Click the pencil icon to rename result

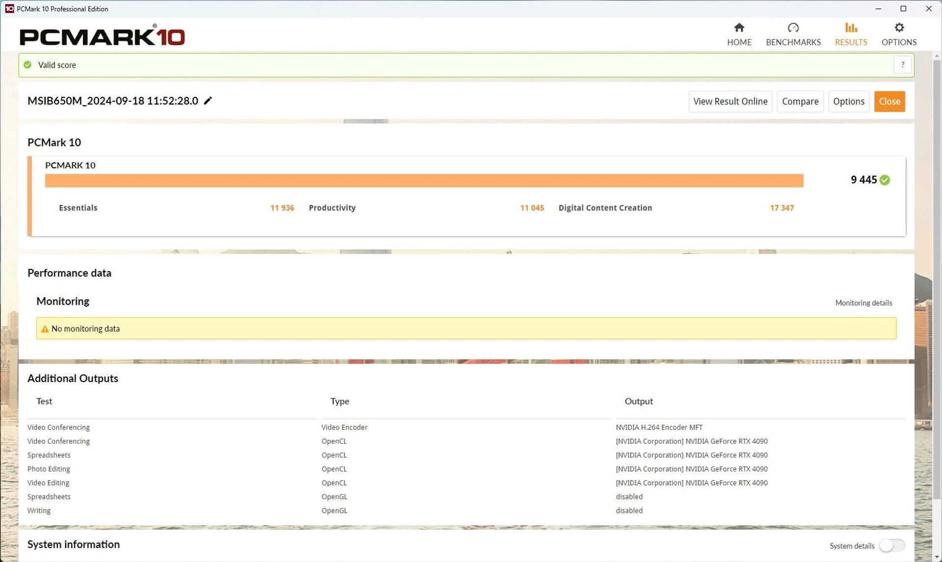[208, 101]
